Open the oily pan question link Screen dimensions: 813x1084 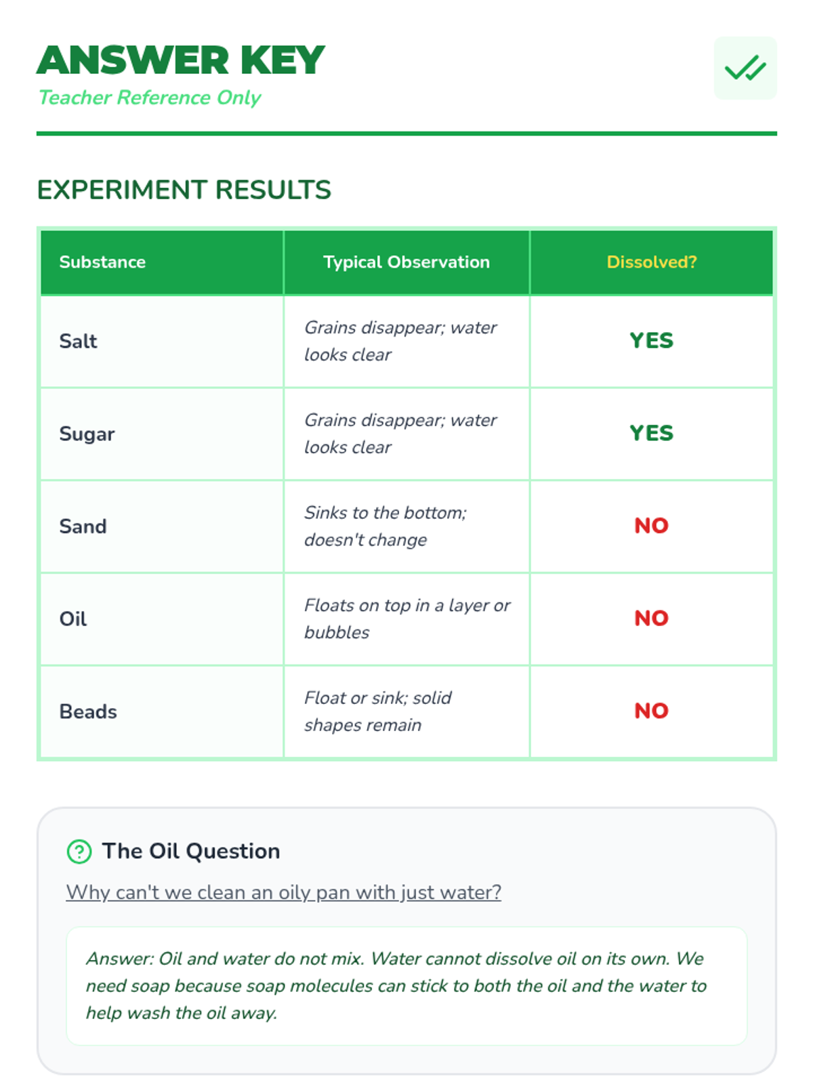tap(284, 892)
